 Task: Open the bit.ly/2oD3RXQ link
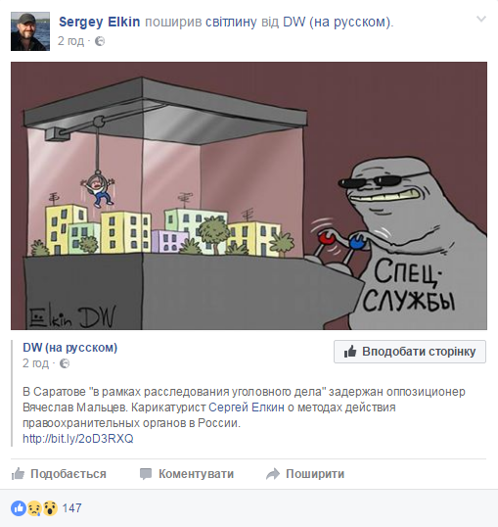click(x=78, y=439)
